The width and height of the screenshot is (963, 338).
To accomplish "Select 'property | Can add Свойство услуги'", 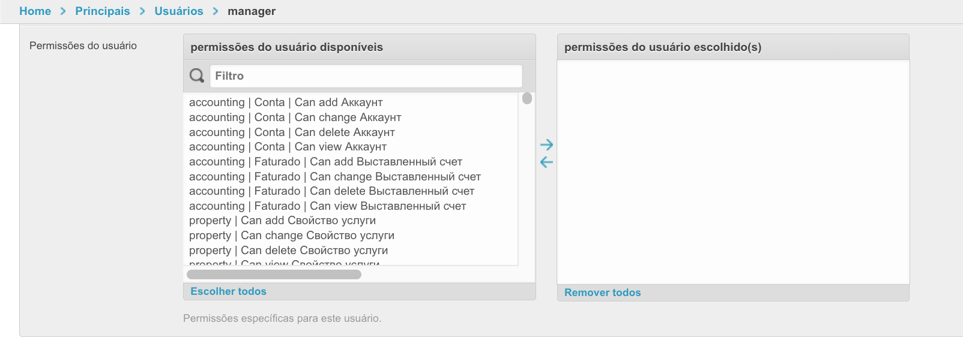I will pos(282,221).
